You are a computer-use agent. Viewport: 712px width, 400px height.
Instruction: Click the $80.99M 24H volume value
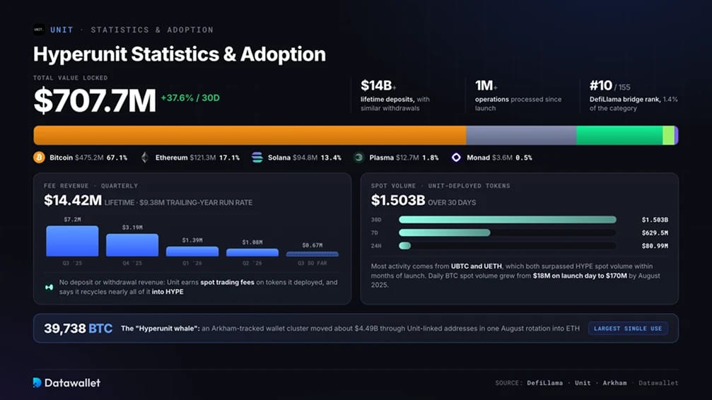pos(655,246)
